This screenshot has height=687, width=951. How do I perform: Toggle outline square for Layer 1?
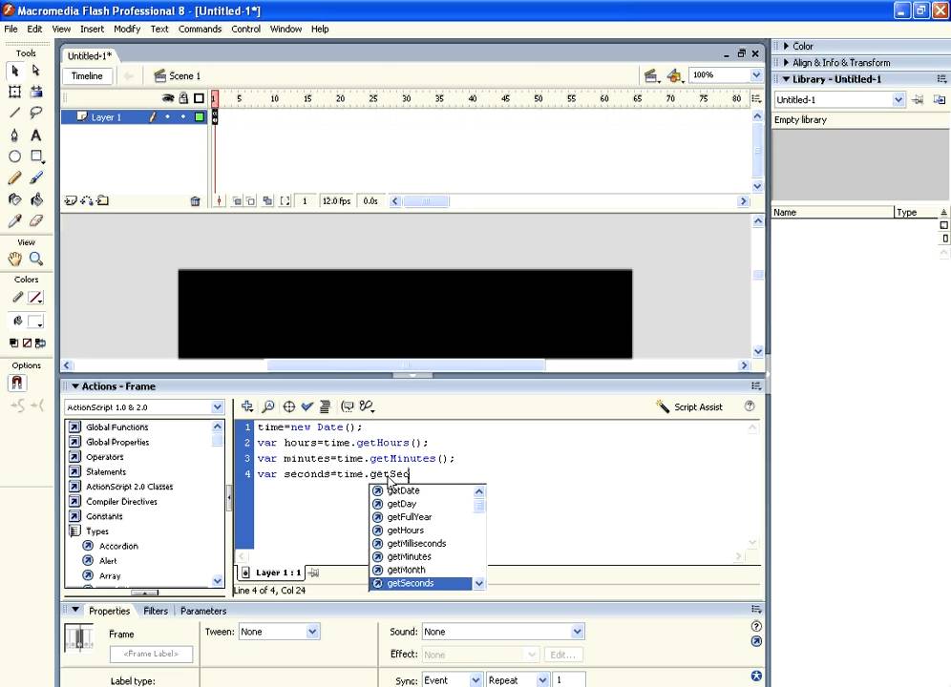199,117
